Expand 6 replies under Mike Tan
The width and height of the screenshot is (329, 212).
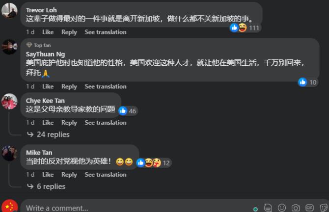click(x=46, y=186)
